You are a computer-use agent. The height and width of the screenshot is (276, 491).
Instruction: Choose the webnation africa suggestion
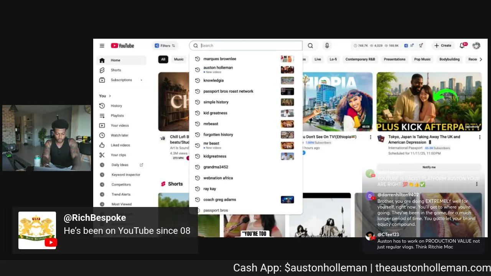point(245,178)
